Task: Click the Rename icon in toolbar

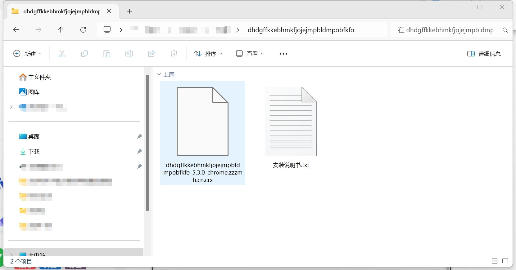Action: 129,54
